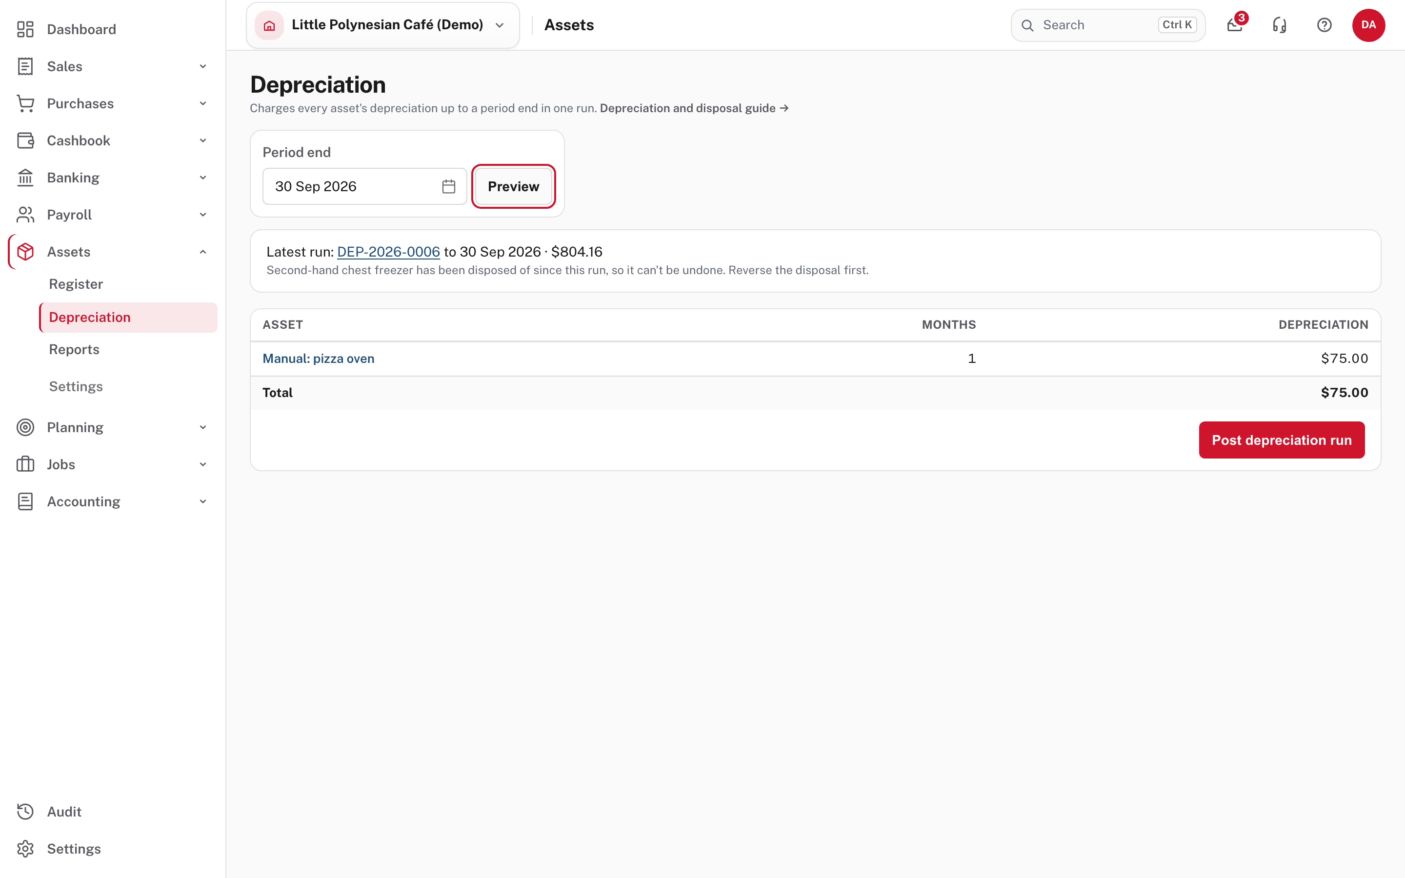Click the Search input field
1405x878 pixels.
pos(1108,25)
